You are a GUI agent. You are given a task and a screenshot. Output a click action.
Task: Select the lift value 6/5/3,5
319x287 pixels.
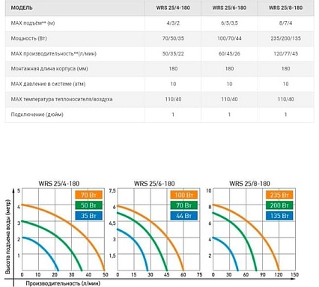pyautogui.click(x=229, y=23)
